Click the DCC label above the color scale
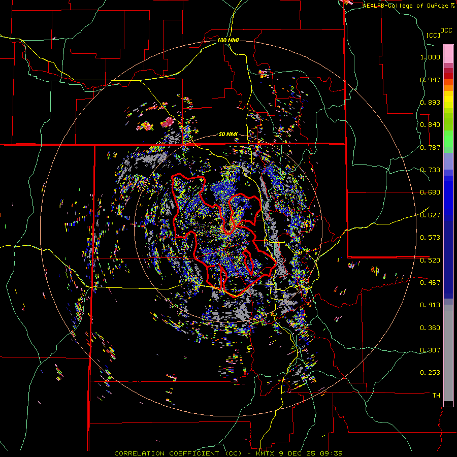The width and height of the screenshot is (457, 457). coord(446,30)
